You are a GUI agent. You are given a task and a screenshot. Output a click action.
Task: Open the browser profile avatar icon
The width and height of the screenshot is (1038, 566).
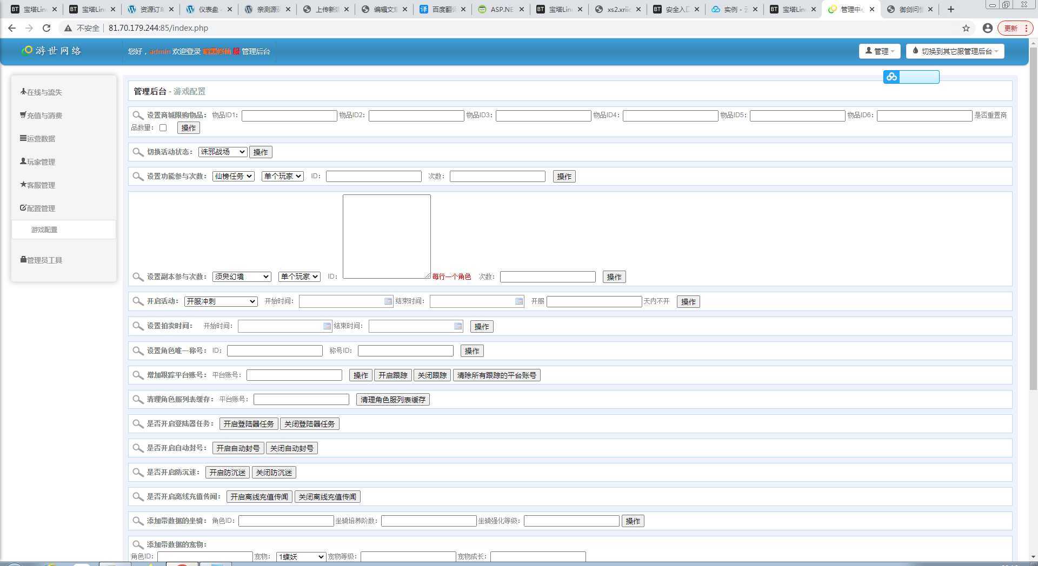click(x=987, y=28)
